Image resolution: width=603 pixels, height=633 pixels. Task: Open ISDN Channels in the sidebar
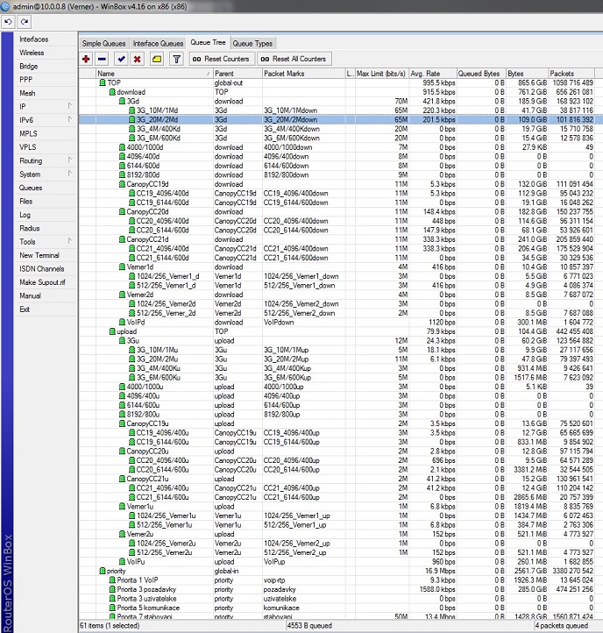click(42, 269)
